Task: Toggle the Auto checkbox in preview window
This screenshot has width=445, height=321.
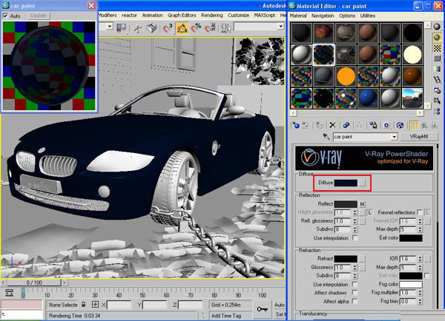Action: [6, 15]
